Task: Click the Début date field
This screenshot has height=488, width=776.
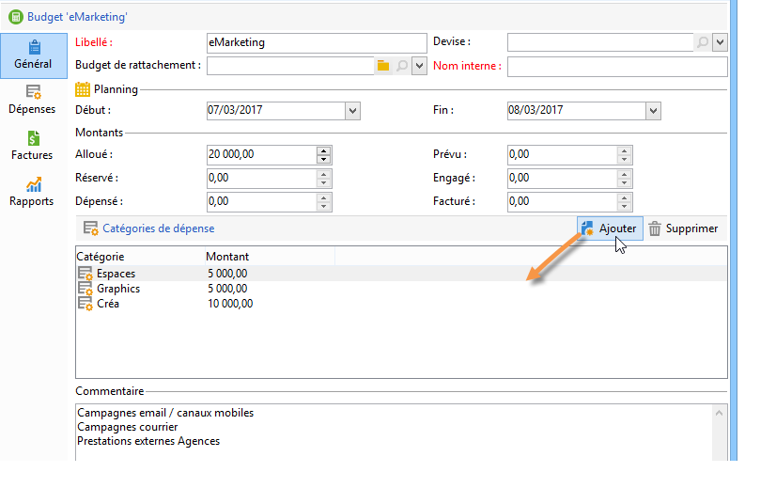Action: [x=275, y=110]
